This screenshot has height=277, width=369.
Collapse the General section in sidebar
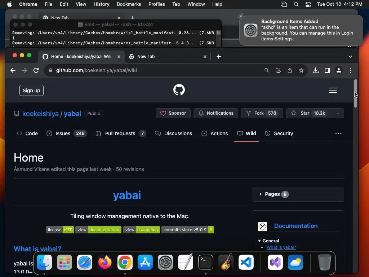tap(259, 241)
